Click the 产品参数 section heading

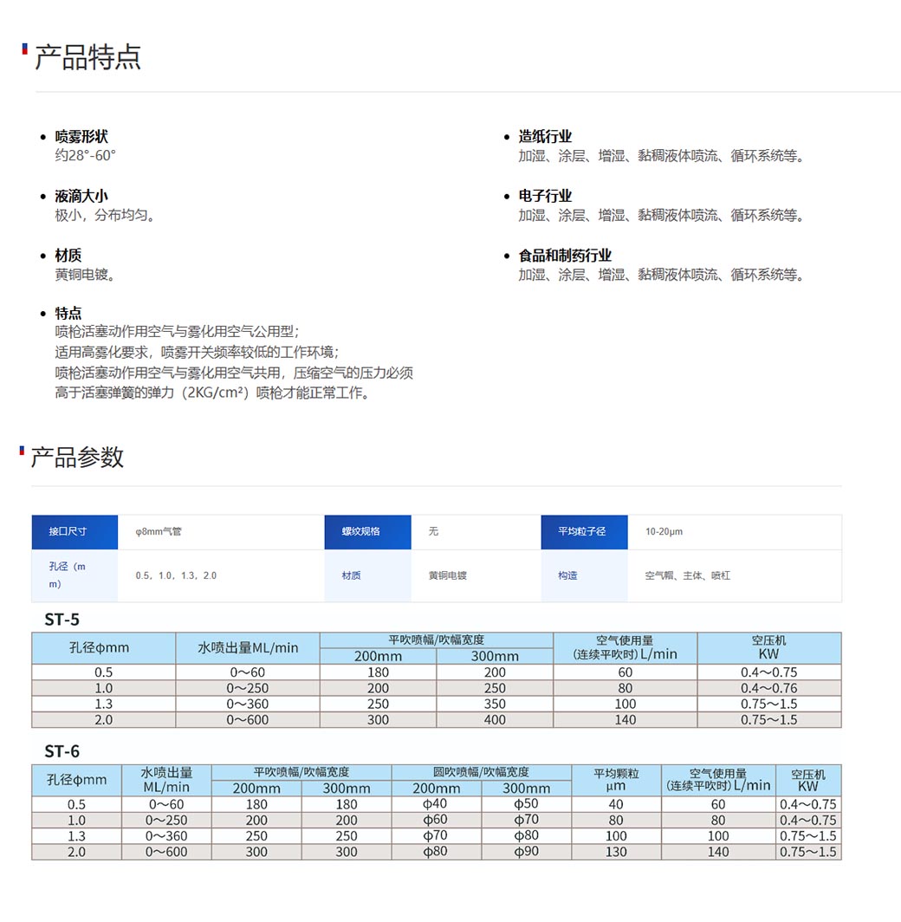tap(78, 458)
